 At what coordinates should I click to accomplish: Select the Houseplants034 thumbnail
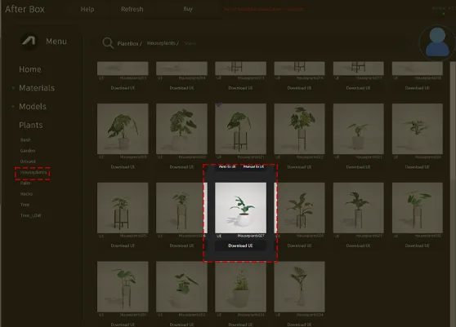299,287
